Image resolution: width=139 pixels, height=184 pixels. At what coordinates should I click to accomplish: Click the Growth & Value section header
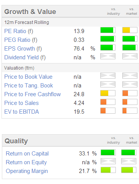coord(30,12)
